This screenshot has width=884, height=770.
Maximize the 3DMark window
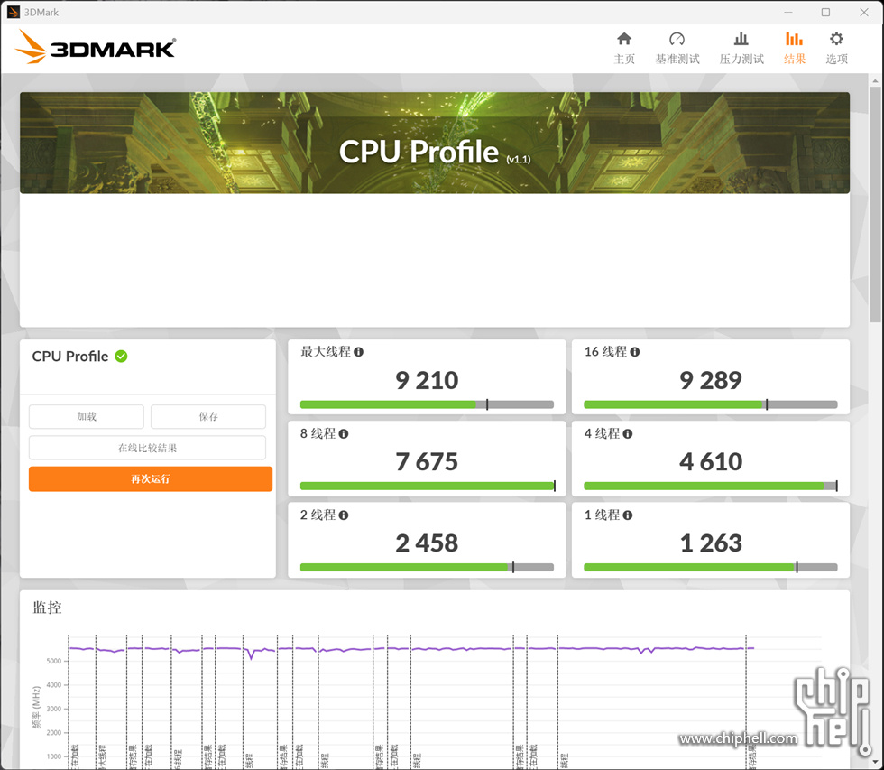pos(825,13)
